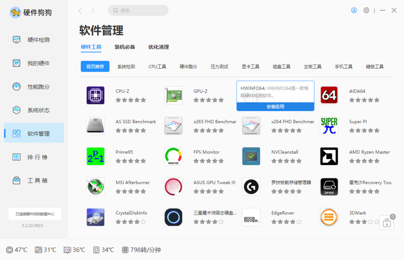This screenshot has height=260, width=404.
Task: Select the AIDA64 icon
Action: 329,95
